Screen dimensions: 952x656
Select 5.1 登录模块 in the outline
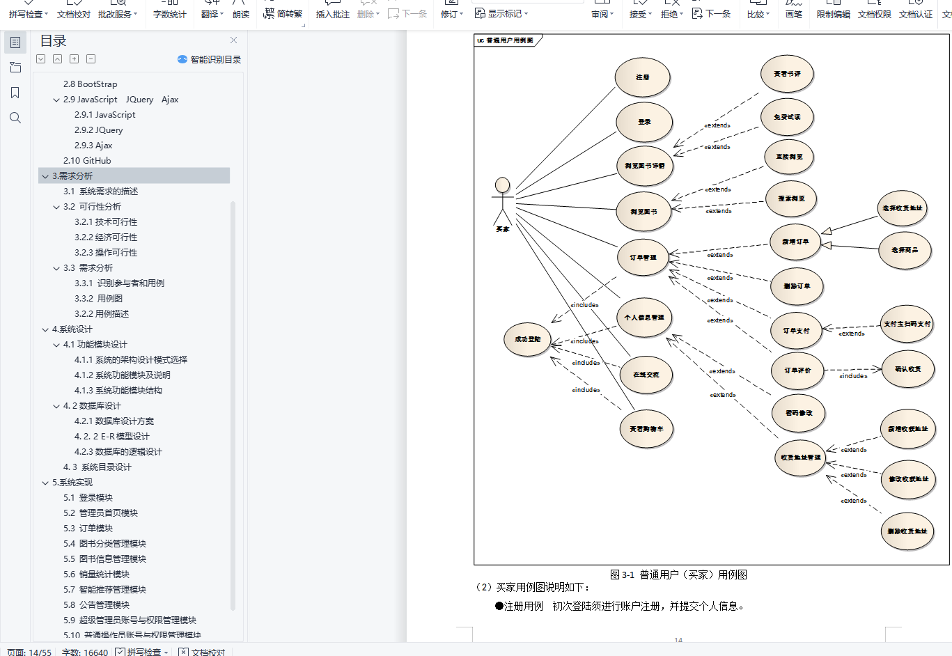tap(88, 498)
